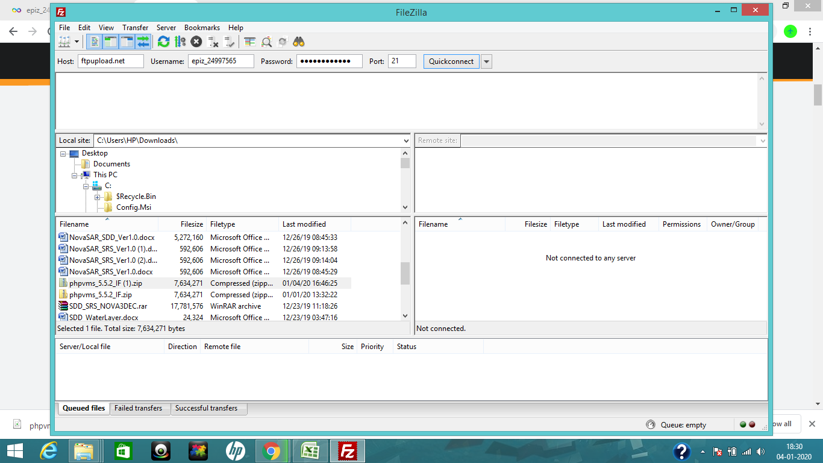This screenshot has height=463, width=823.
Task: Select the file phpvms_5.5.2_IF.zip
Action: [x=204, y=295]
